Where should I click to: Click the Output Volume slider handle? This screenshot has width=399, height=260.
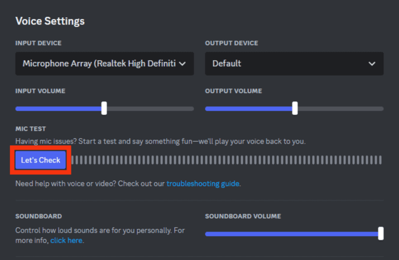(295, 108)
